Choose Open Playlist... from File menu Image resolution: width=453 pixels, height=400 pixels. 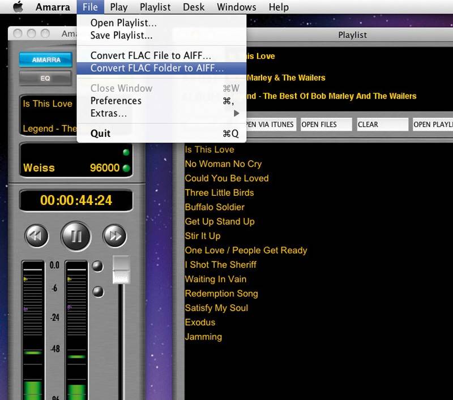[161, 23]
